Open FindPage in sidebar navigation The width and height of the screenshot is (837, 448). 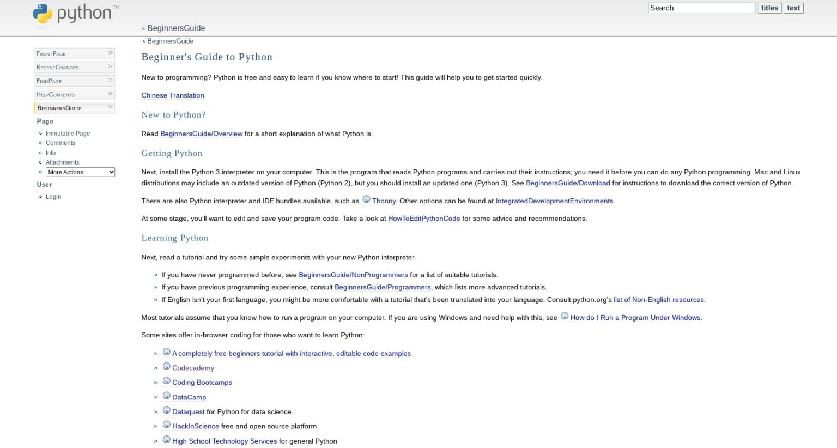point(49,81)
